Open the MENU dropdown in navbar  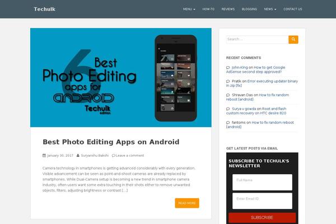point(189,9)
